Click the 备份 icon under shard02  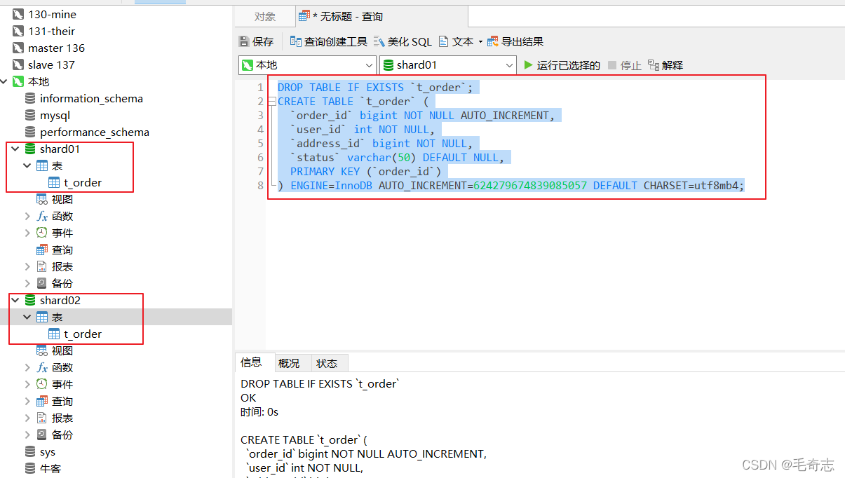click(x=42, y=435)
